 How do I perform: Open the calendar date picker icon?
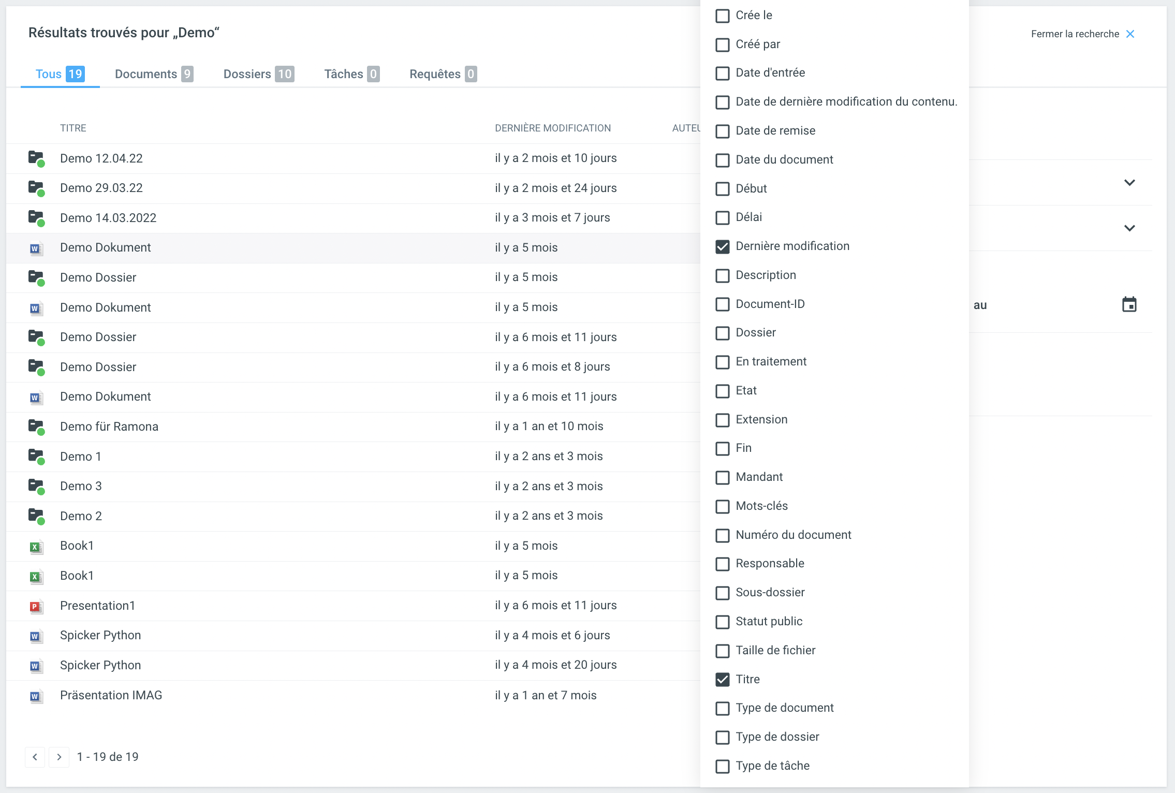tap(1129, 304)
